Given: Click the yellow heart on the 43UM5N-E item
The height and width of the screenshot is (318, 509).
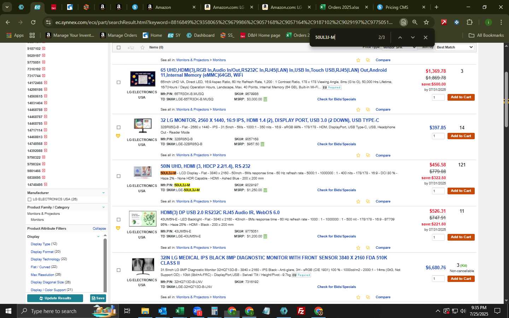Looking at the screenshot, I should point(118,228).
